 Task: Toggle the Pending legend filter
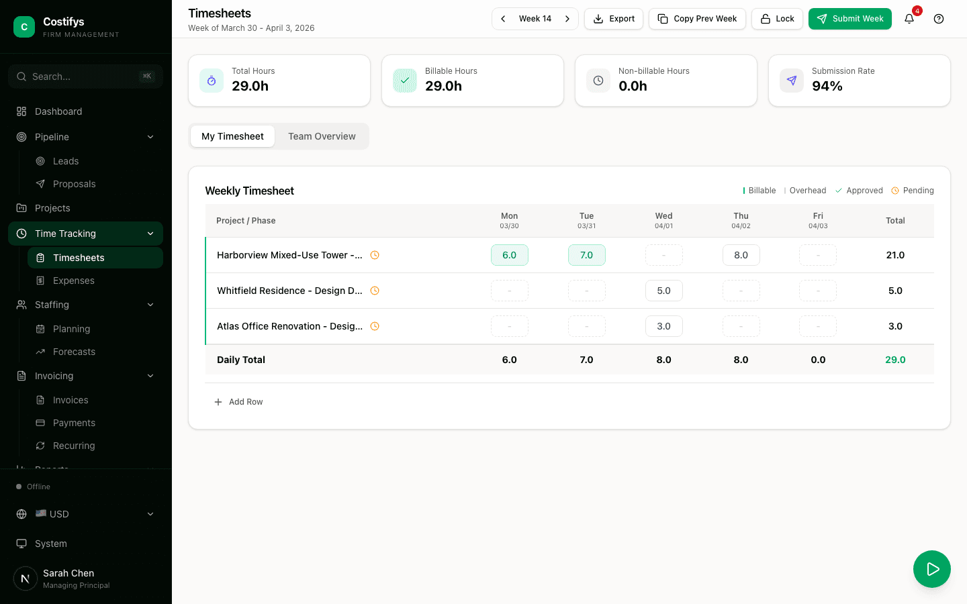(913, 191)
